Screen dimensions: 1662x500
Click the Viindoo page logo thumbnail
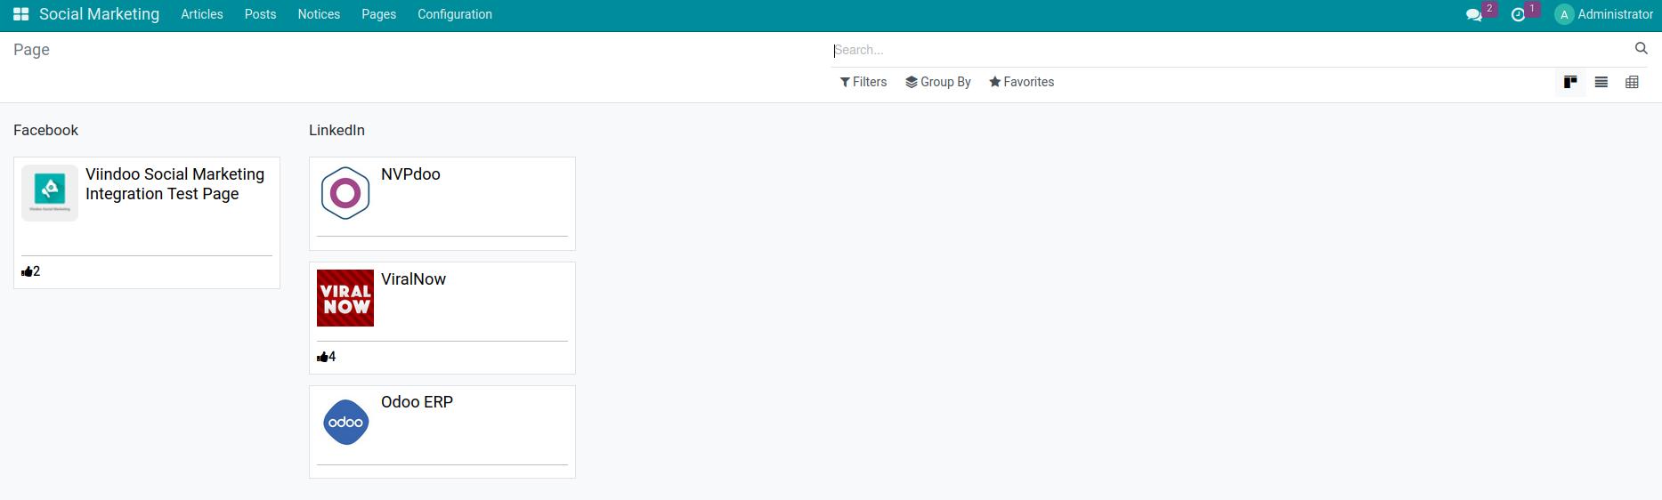(50, 193)
